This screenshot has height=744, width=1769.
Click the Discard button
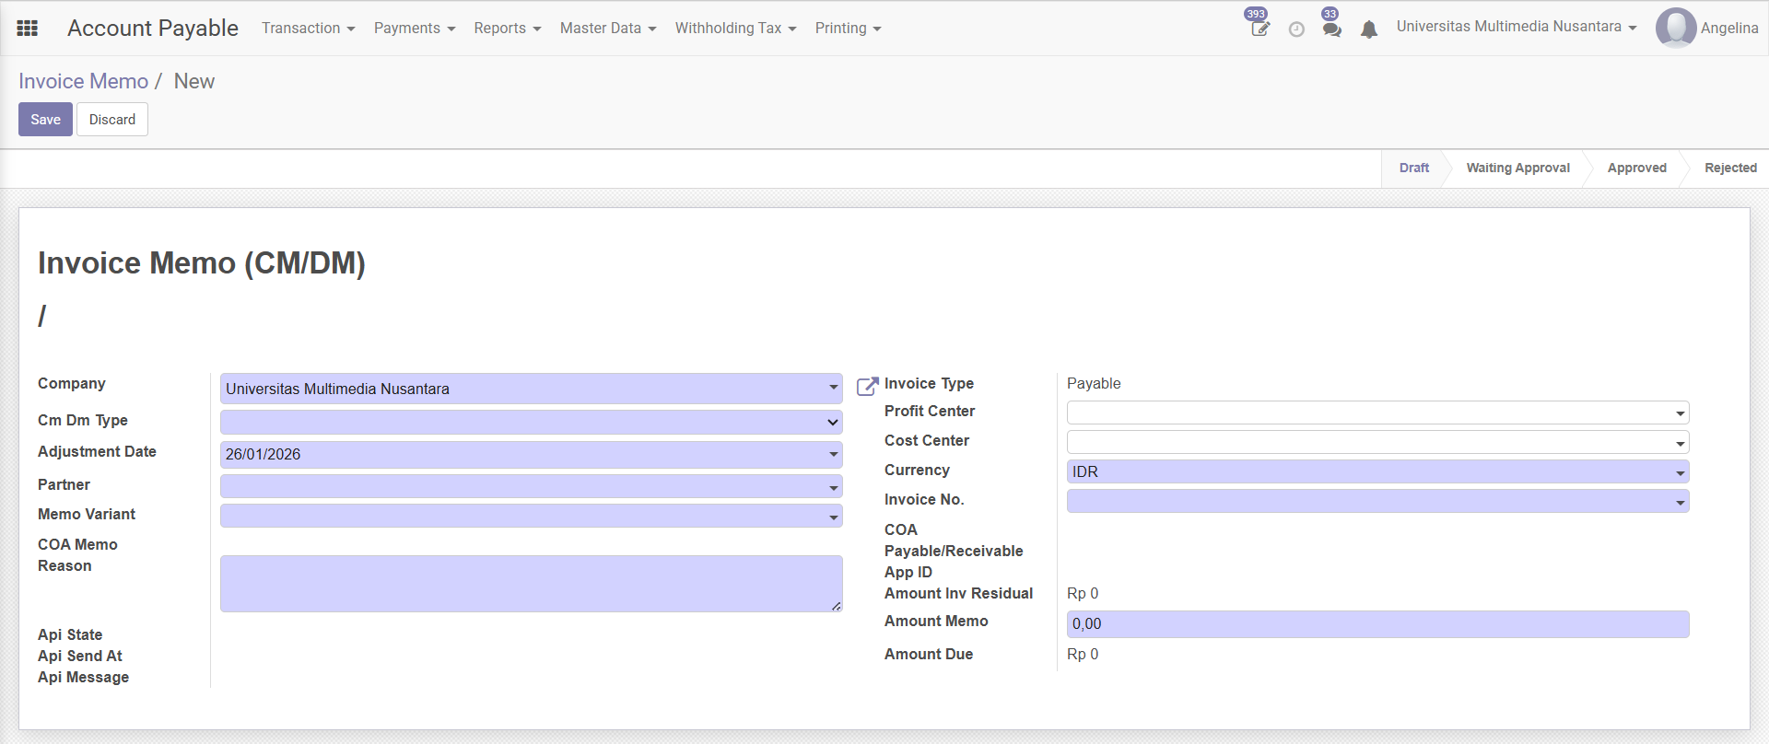coord(112,120)
